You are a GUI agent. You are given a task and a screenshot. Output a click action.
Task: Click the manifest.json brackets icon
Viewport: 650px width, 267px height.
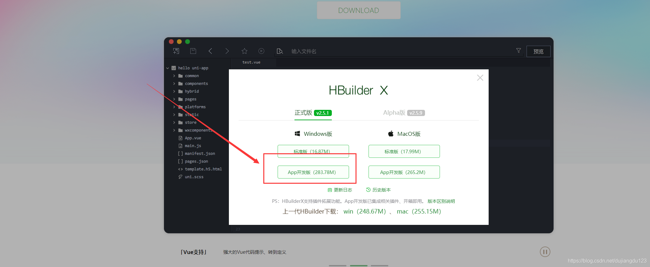[181, 154]
